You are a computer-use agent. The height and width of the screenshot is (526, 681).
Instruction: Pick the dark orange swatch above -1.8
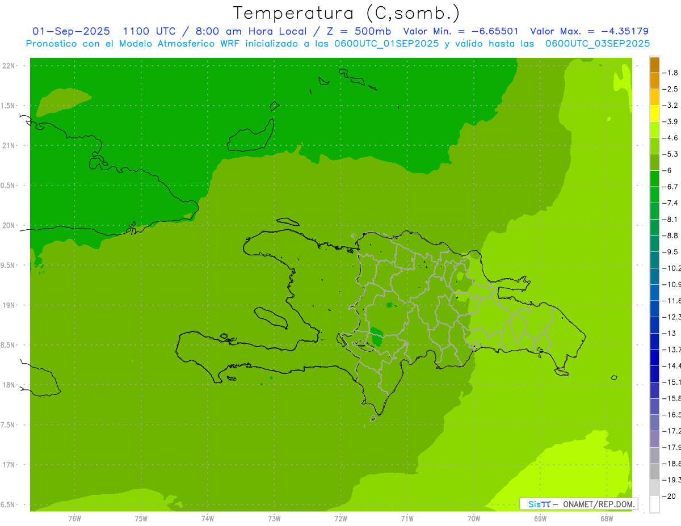654,65
